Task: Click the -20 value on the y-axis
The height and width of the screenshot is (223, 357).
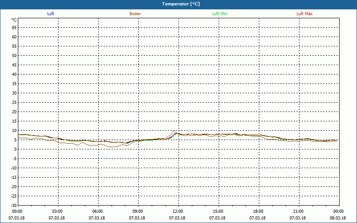Action: click(14, 186)
